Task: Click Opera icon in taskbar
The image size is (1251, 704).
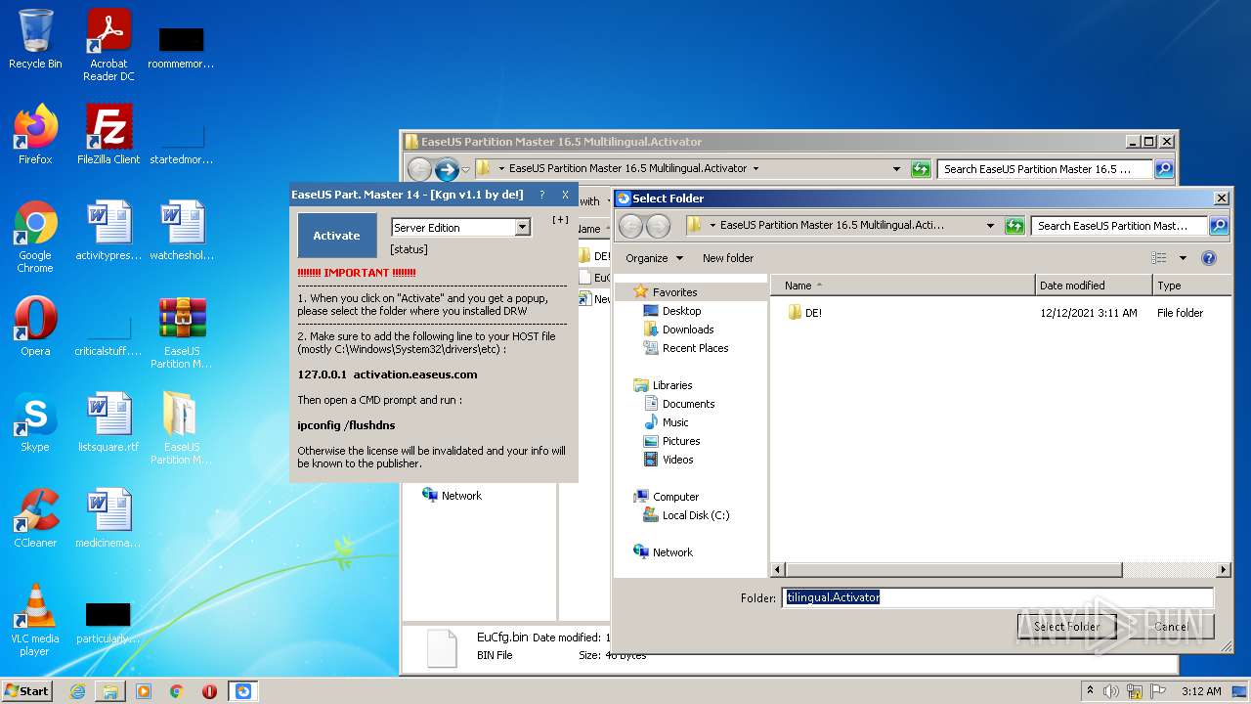Action: pos(210,691)
